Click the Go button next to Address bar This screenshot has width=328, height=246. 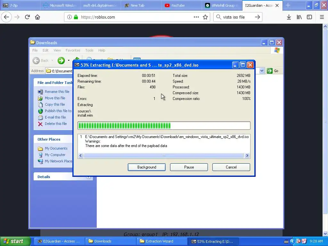[x=273, y=71]
